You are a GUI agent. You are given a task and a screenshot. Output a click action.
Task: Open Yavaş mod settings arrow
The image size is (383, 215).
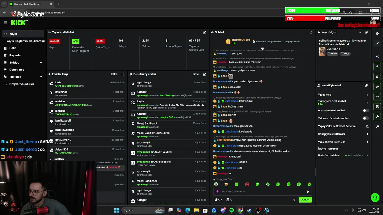click(367, 95)
